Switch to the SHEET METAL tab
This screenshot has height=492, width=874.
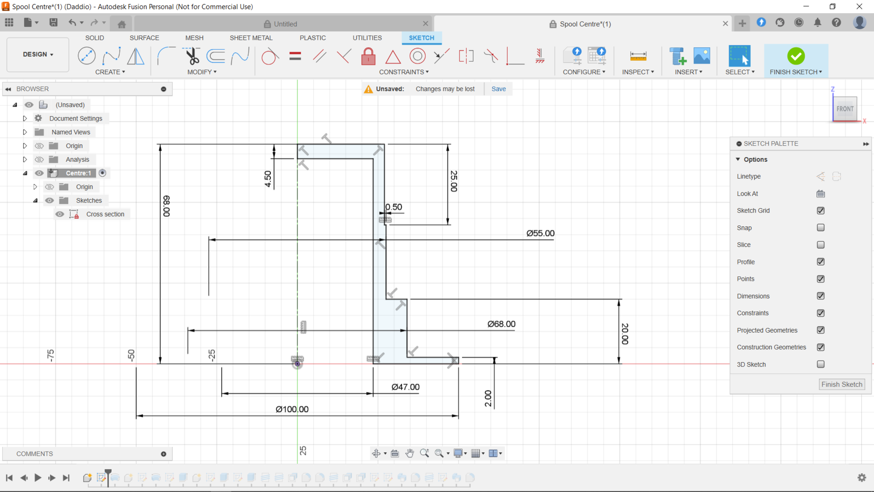(x=251, y=38)
